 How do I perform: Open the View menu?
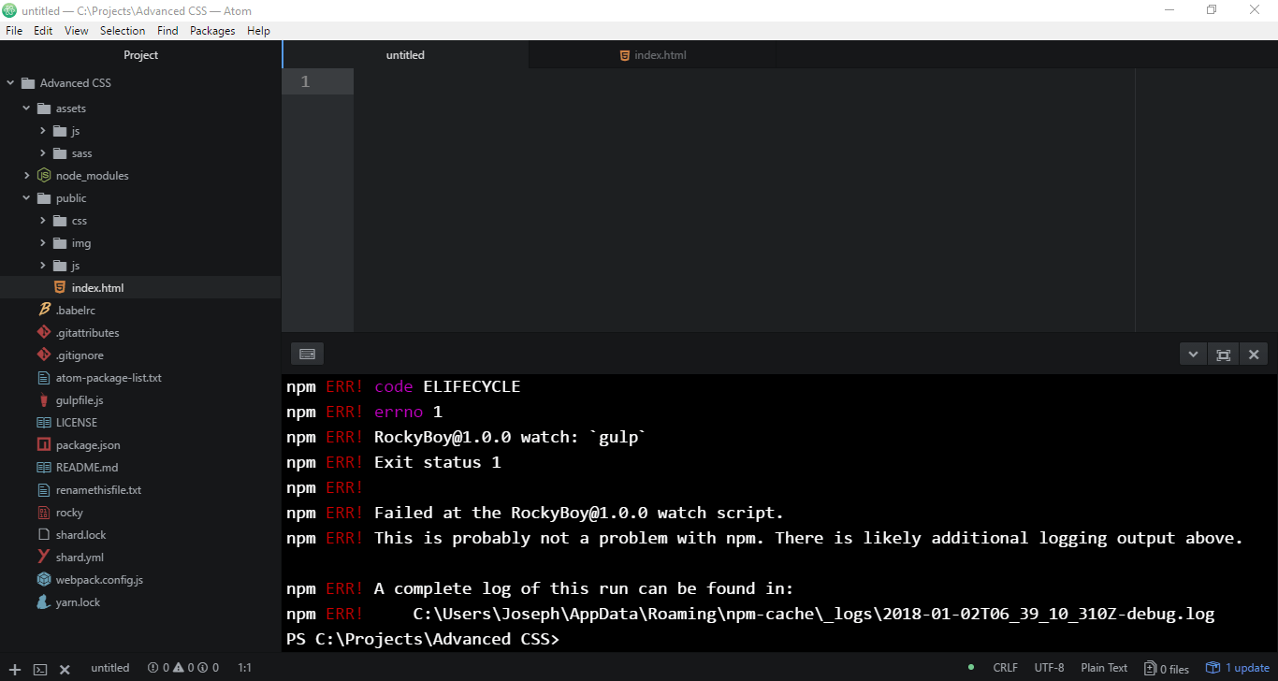77,31
